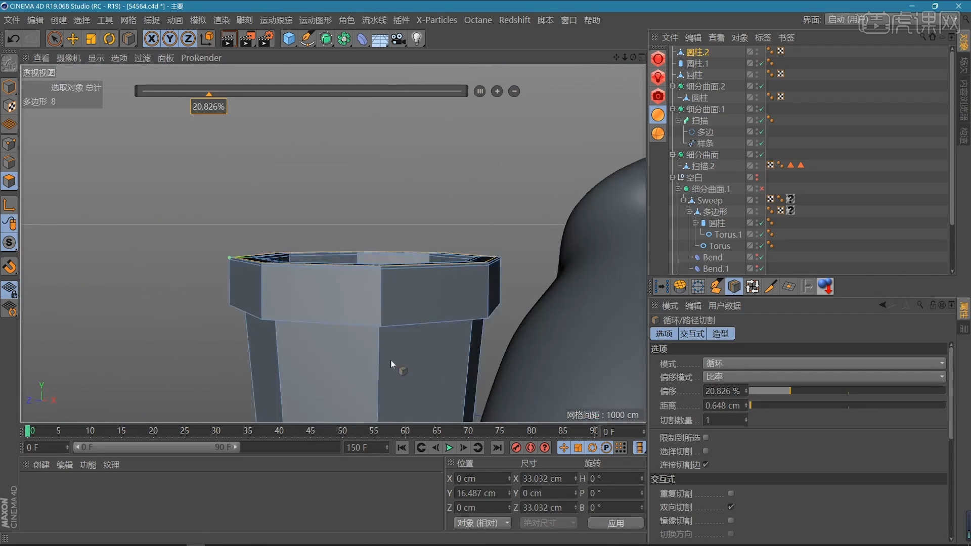
Task: Collapse the 细分曲面.2 tree node
Action: pyautogui.click(x=673, y=86)
